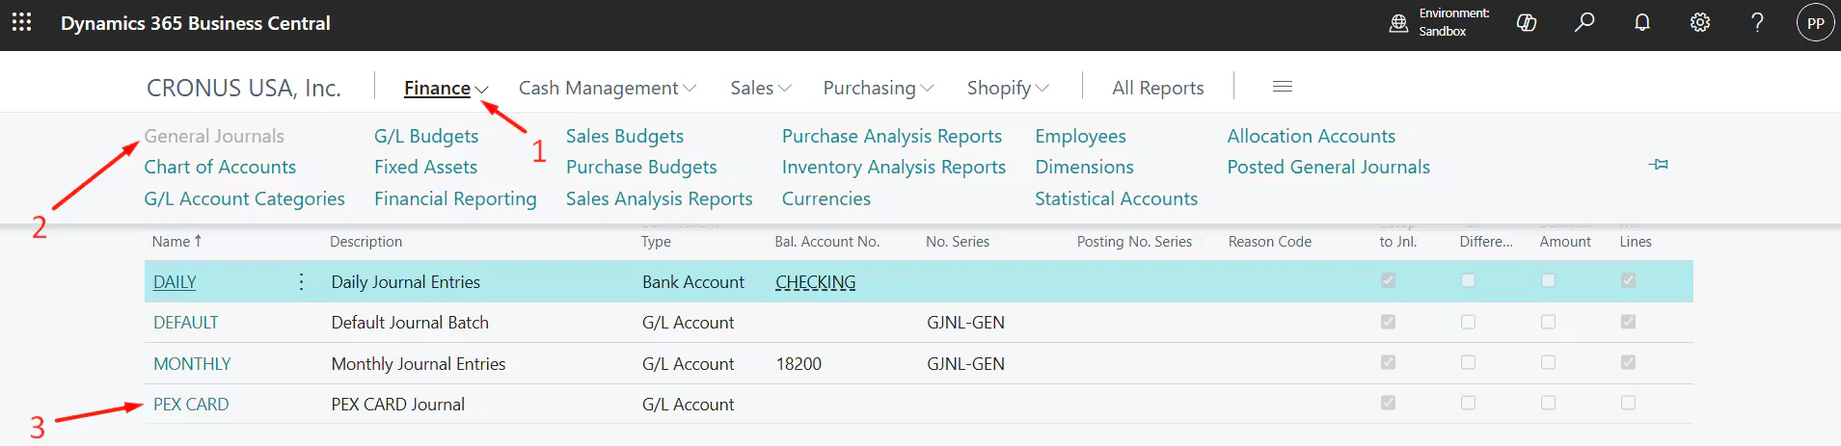Toggle Copy to Jnl. checkbox for DEFAULT
1841x446 pixels.
[x=1388, y=322]
